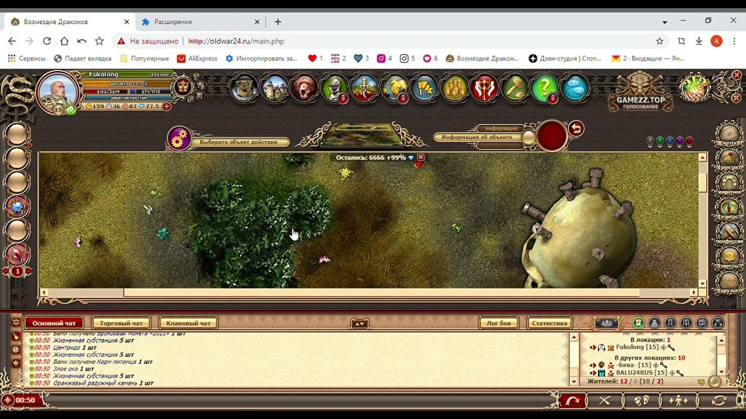Image resolution: width=746 pixels, height=419 pixels.
Task: Toggle the group of people player-list button
Action: [606, 323]
